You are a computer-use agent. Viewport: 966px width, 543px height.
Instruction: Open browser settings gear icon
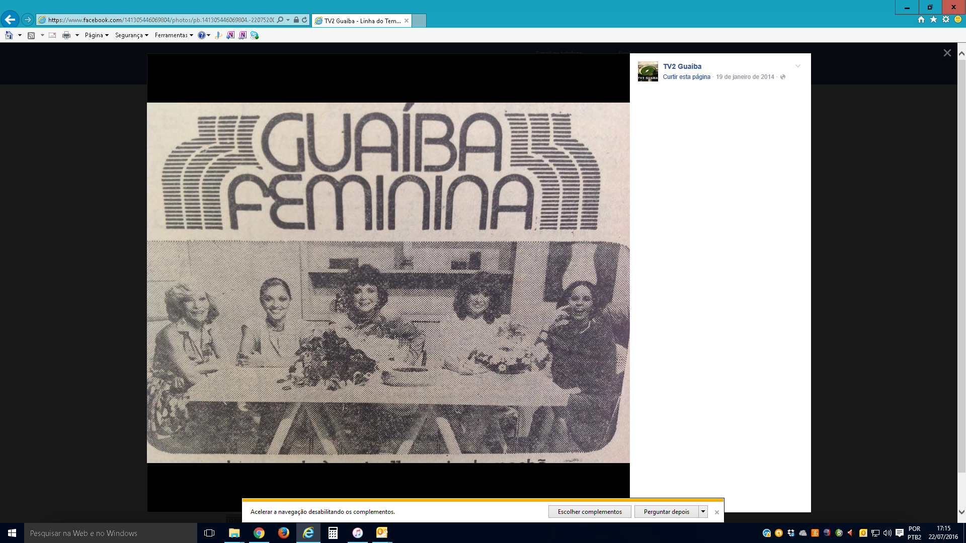pos(946,20)
